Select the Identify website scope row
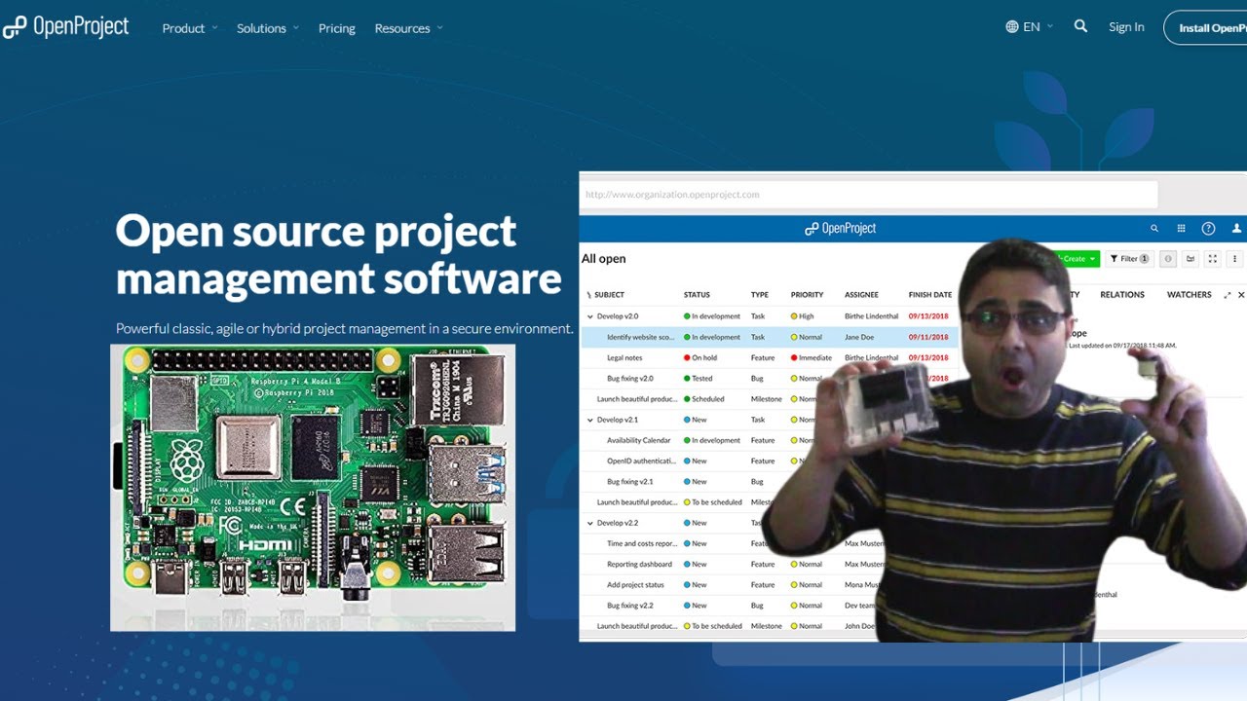The image size is (1247, 701). coord(770,337)
